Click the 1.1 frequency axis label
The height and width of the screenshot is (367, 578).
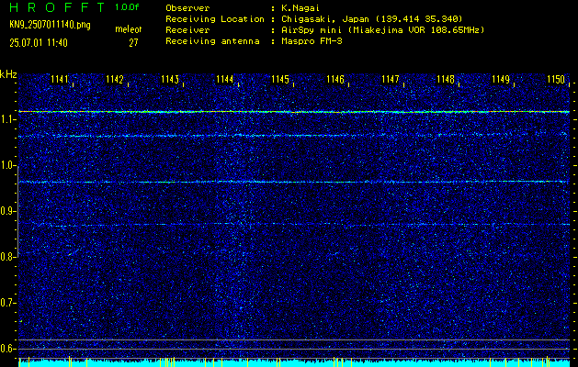point(6,119)
